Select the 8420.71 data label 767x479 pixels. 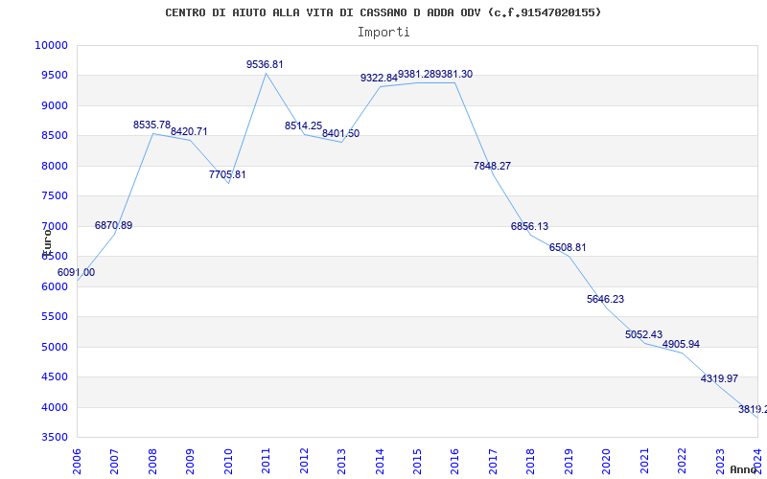click(189, 132)
